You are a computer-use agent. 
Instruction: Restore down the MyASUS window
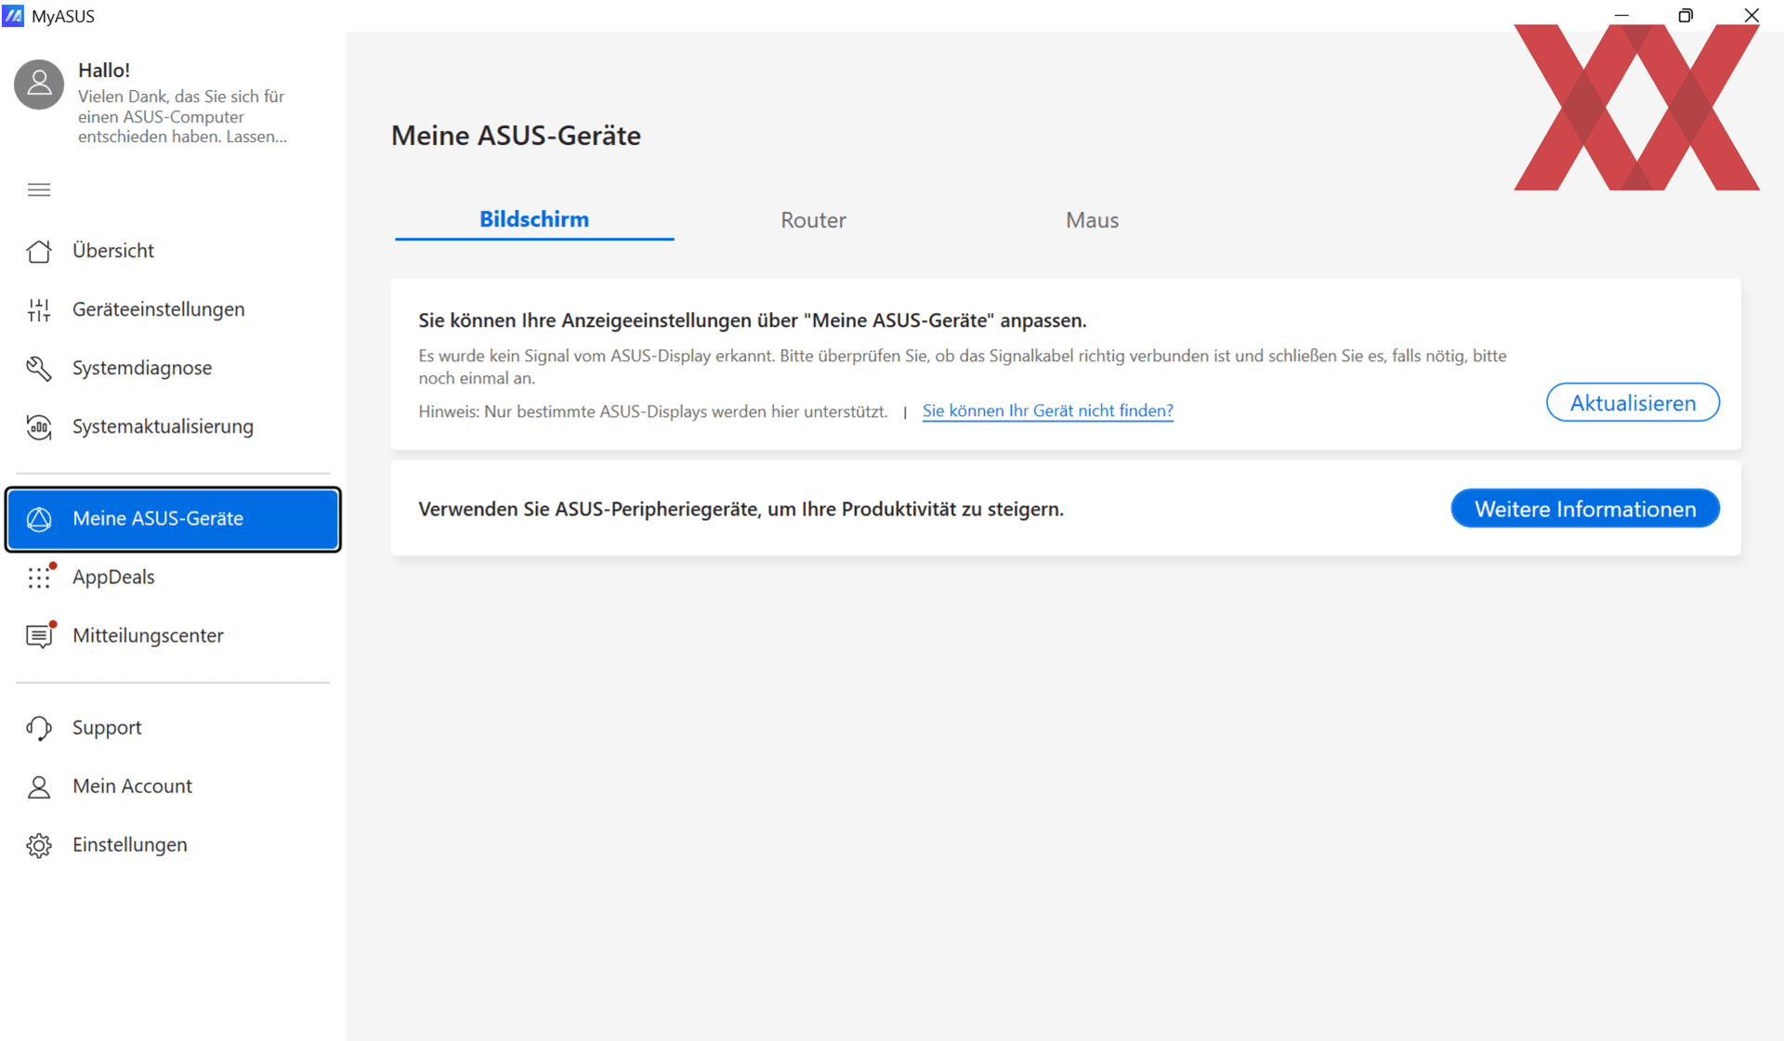point(1686,16)
